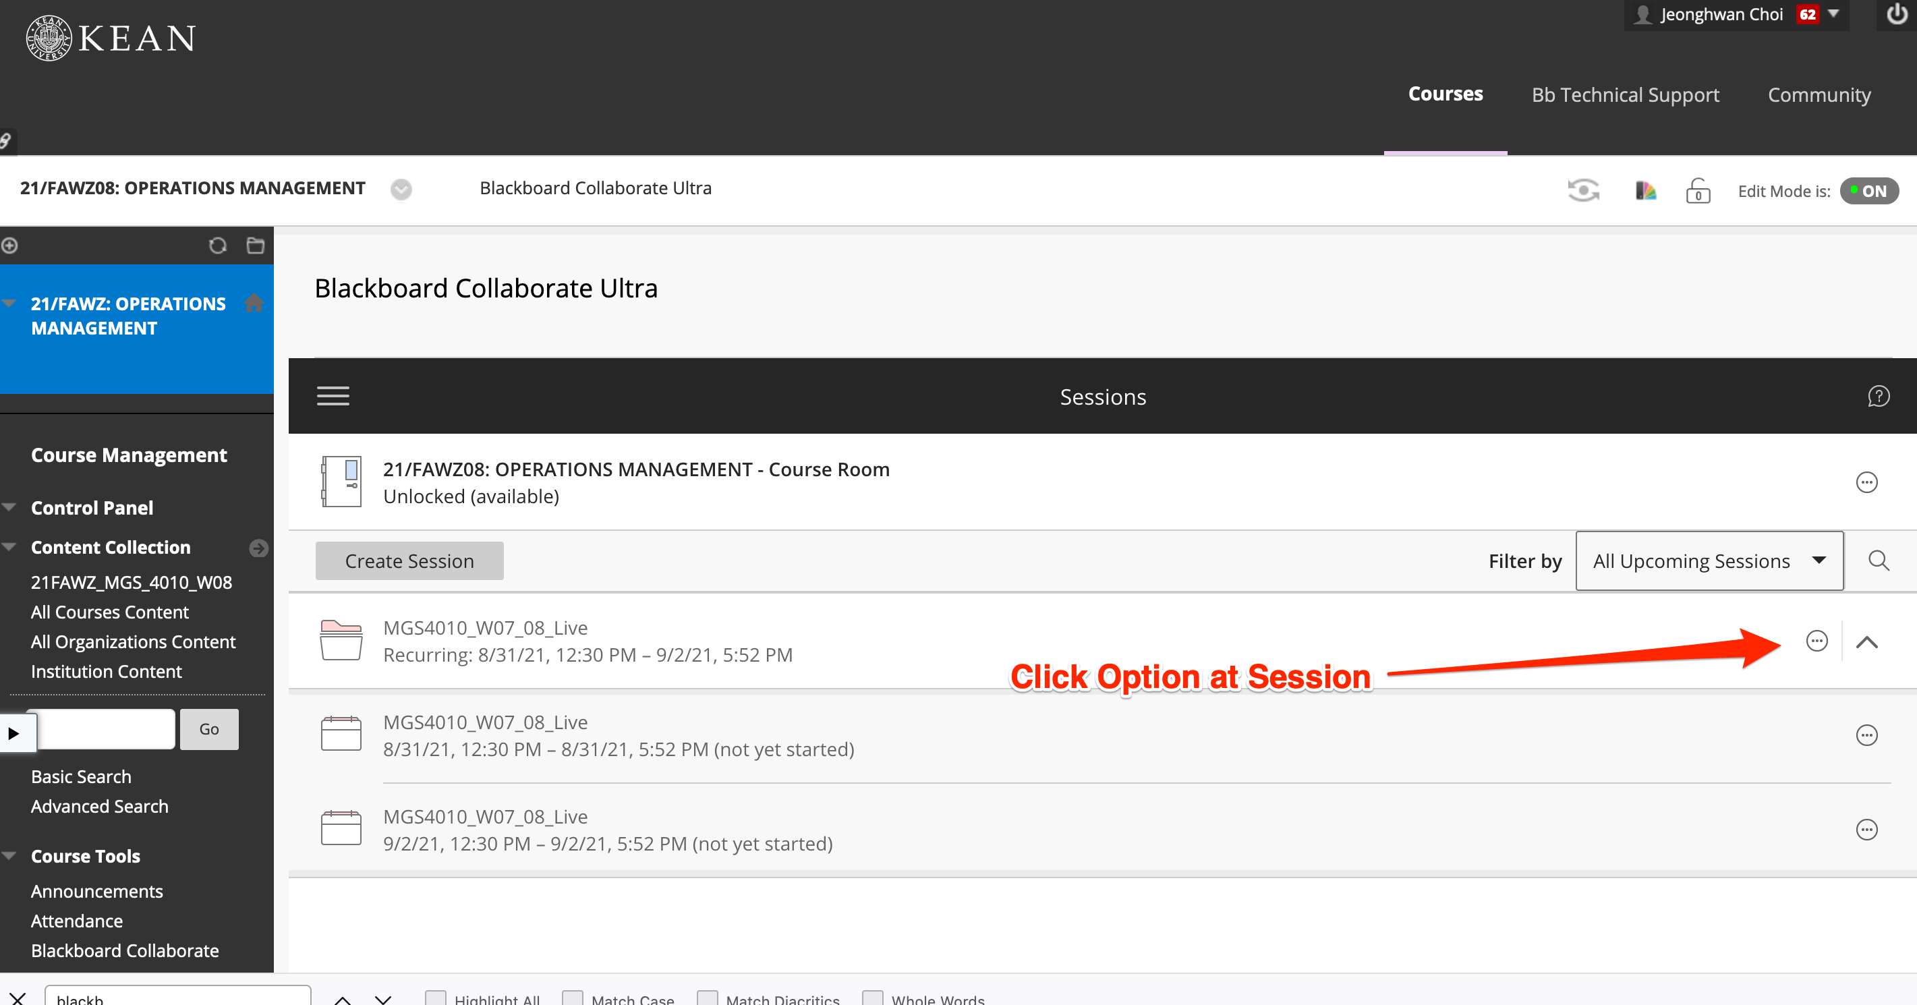Open the course title dropdown chevron

[x=401, y=190]
